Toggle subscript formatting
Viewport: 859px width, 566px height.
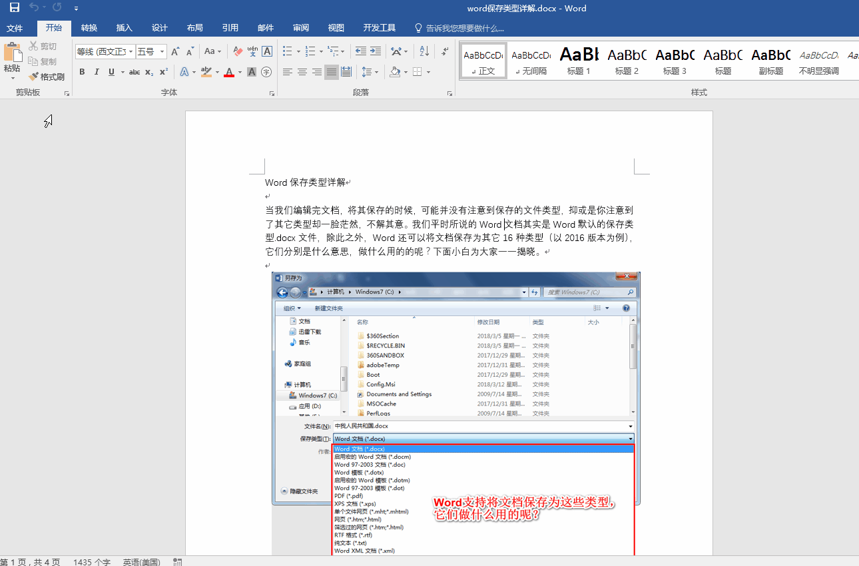[149, 72]
